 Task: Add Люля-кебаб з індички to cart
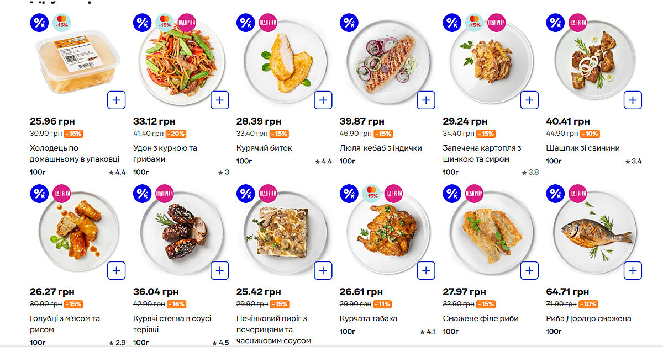coord(426,100)
